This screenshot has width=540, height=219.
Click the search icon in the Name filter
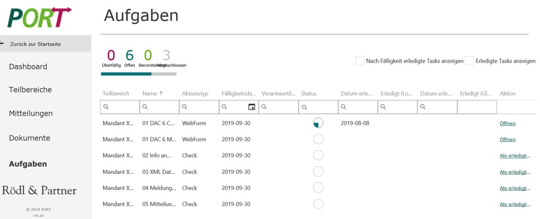pyautogui.click(x=145, y=107)
